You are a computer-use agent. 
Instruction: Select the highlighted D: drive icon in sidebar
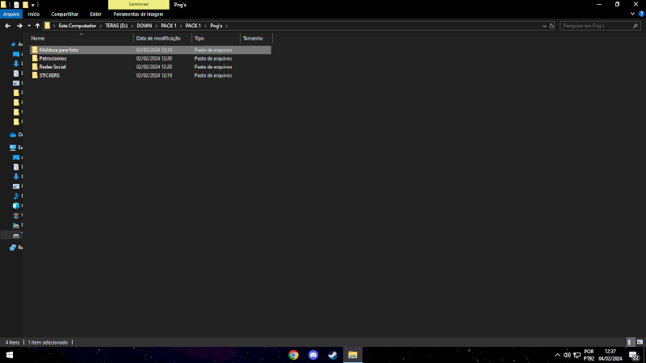(16, 236)
